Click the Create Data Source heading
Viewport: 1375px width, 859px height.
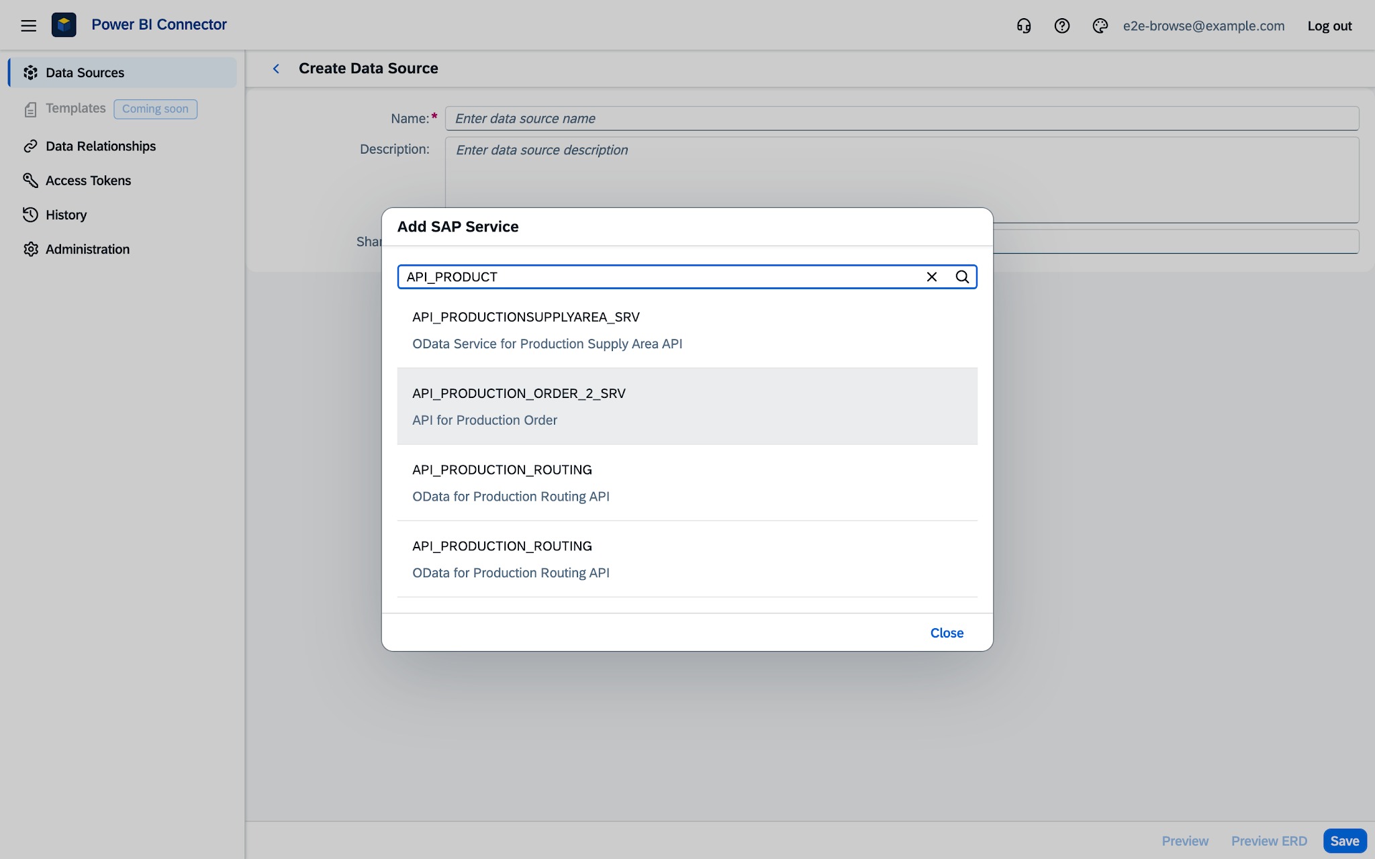(369, 68)
